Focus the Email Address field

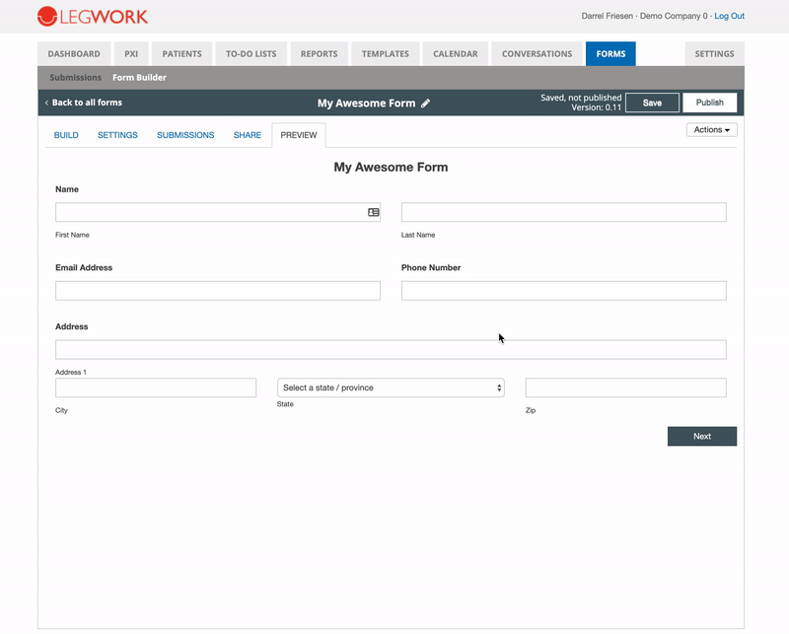click(x=218, y=291)
